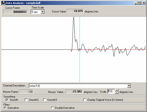The width and height of the screenshot is (147, 112).
Task: Select the Double-Derivative radio button
Action: (52, 108)
